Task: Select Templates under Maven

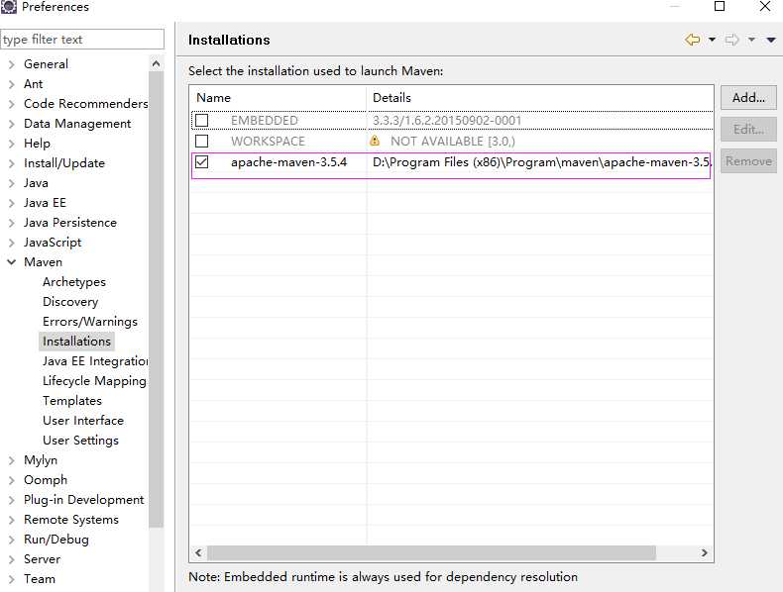Action: (x=72, y=401)
